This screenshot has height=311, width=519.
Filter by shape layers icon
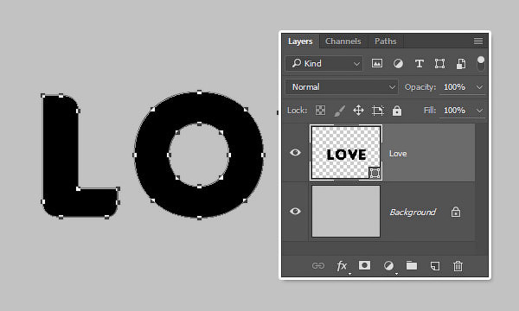(439, 63)
